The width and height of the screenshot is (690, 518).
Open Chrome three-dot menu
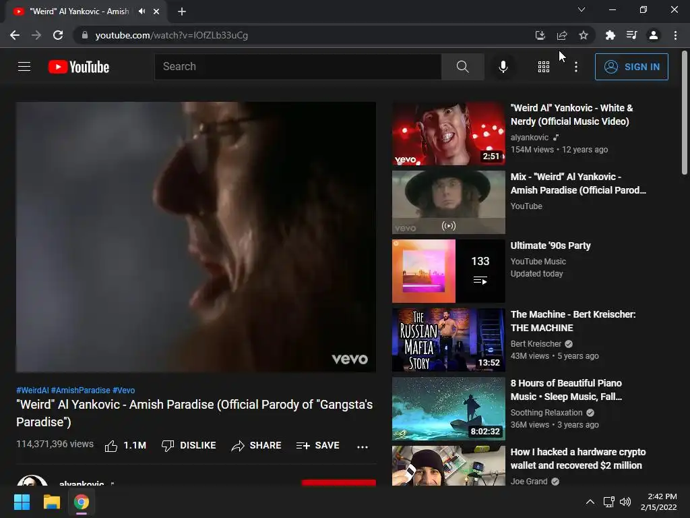(x=675, y=35)
